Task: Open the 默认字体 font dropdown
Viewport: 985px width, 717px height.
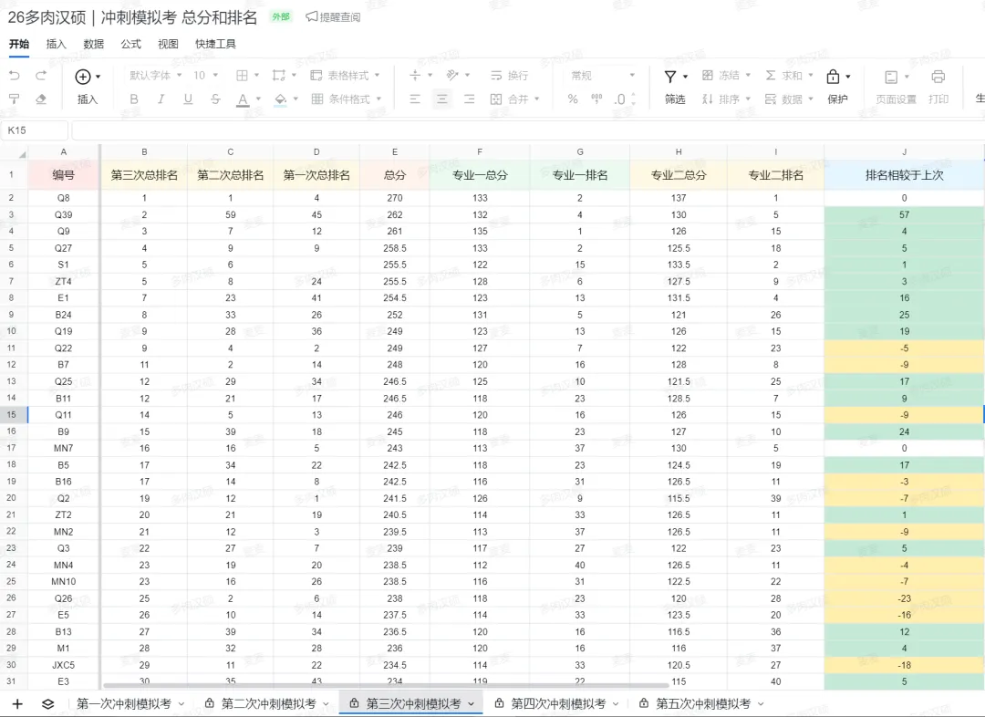Action: [x=155, y=76]
